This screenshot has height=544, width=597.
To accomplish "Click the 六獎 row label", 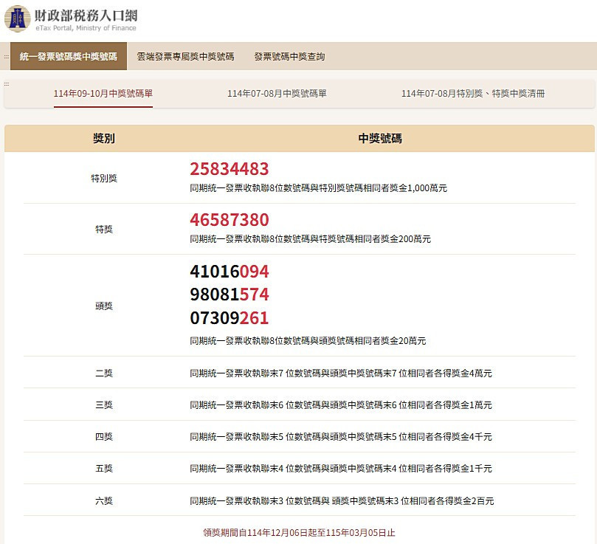I will pyautogui.click(x=104, y=500).
